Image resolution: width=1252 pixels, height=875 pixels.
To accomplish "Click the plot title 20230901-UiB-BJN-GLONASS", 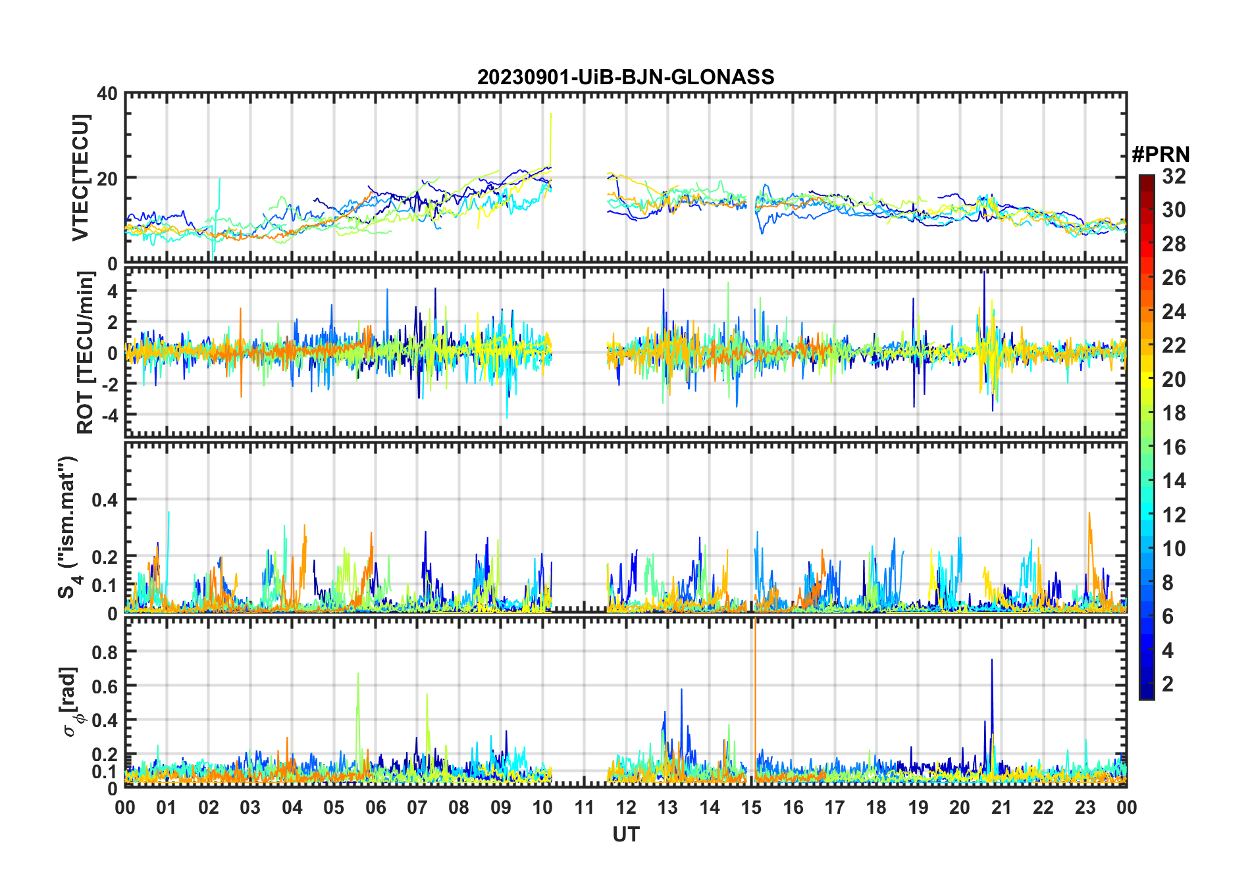I will pos(625,77).
